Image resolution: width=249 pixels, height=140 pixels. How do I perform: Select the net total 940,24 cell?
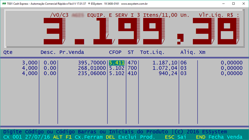(168, 73)
